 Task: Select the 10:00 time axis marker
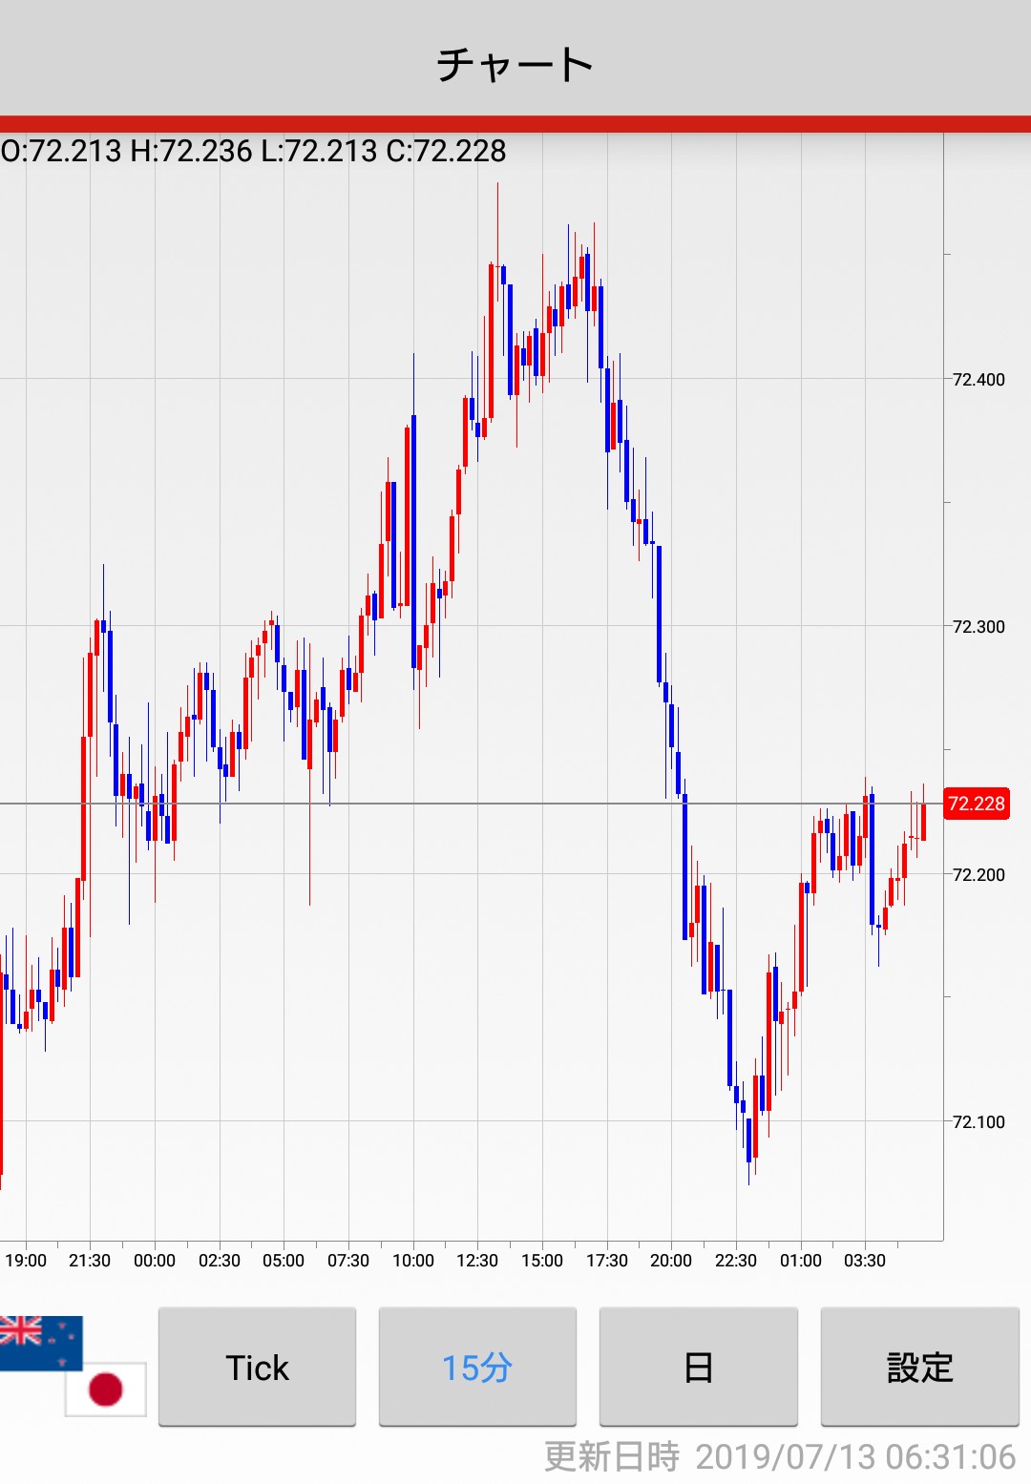pos(413,1261)
